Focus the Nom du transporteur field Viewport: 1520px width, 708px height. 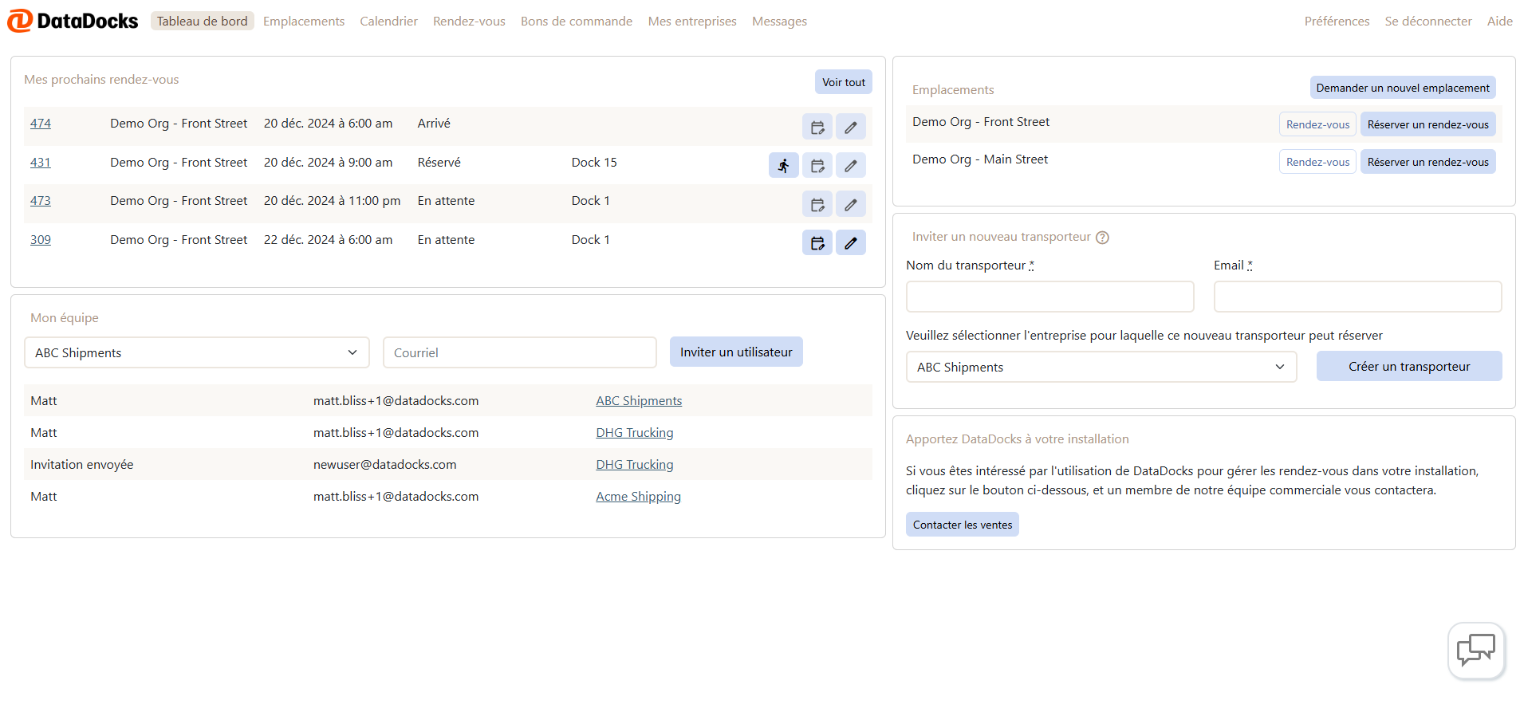[x=1050, y=297]
